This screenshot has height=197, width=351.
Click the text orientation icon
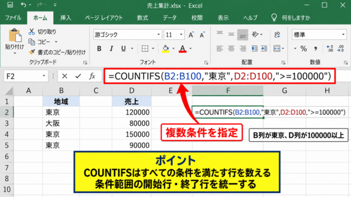pyautogui.click(x=255, y=34)
